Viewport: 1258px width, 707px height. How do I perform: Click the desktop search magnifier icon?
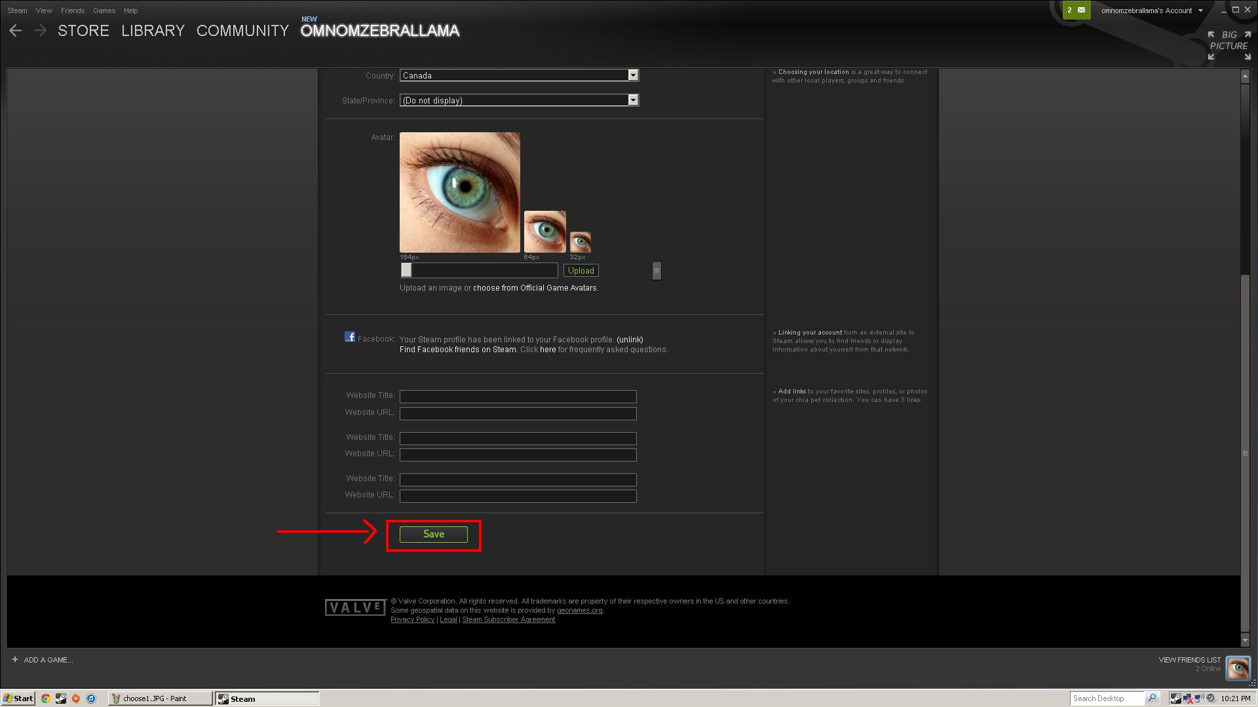[1152, 698]
